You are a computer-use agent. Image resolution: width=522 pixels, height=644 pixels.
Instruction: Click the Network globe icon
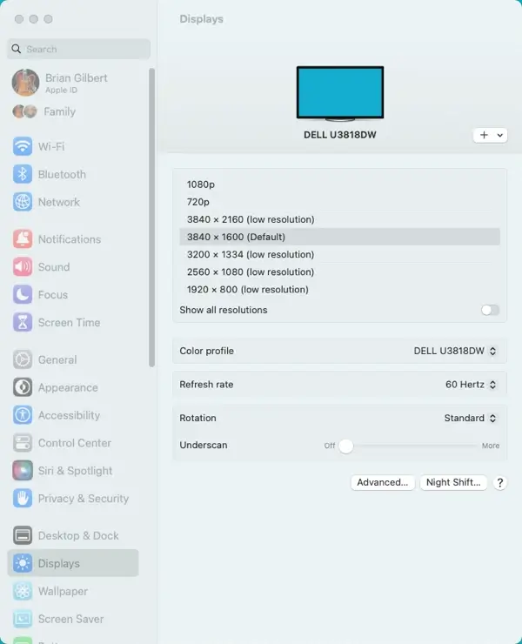click(22, 202)
